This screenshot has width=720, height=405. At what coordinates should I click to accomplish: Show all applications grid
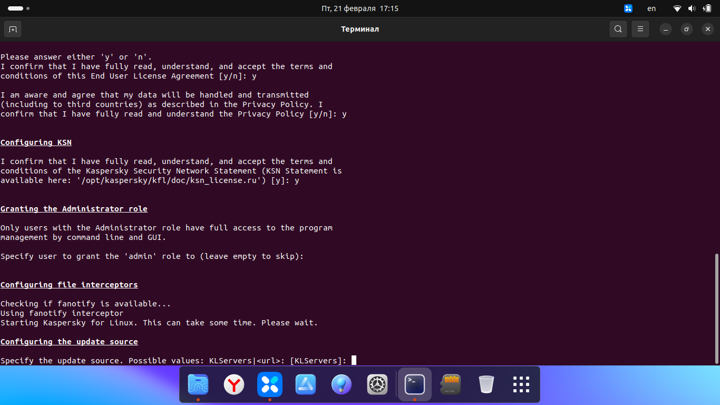click(x=521, y=384)
